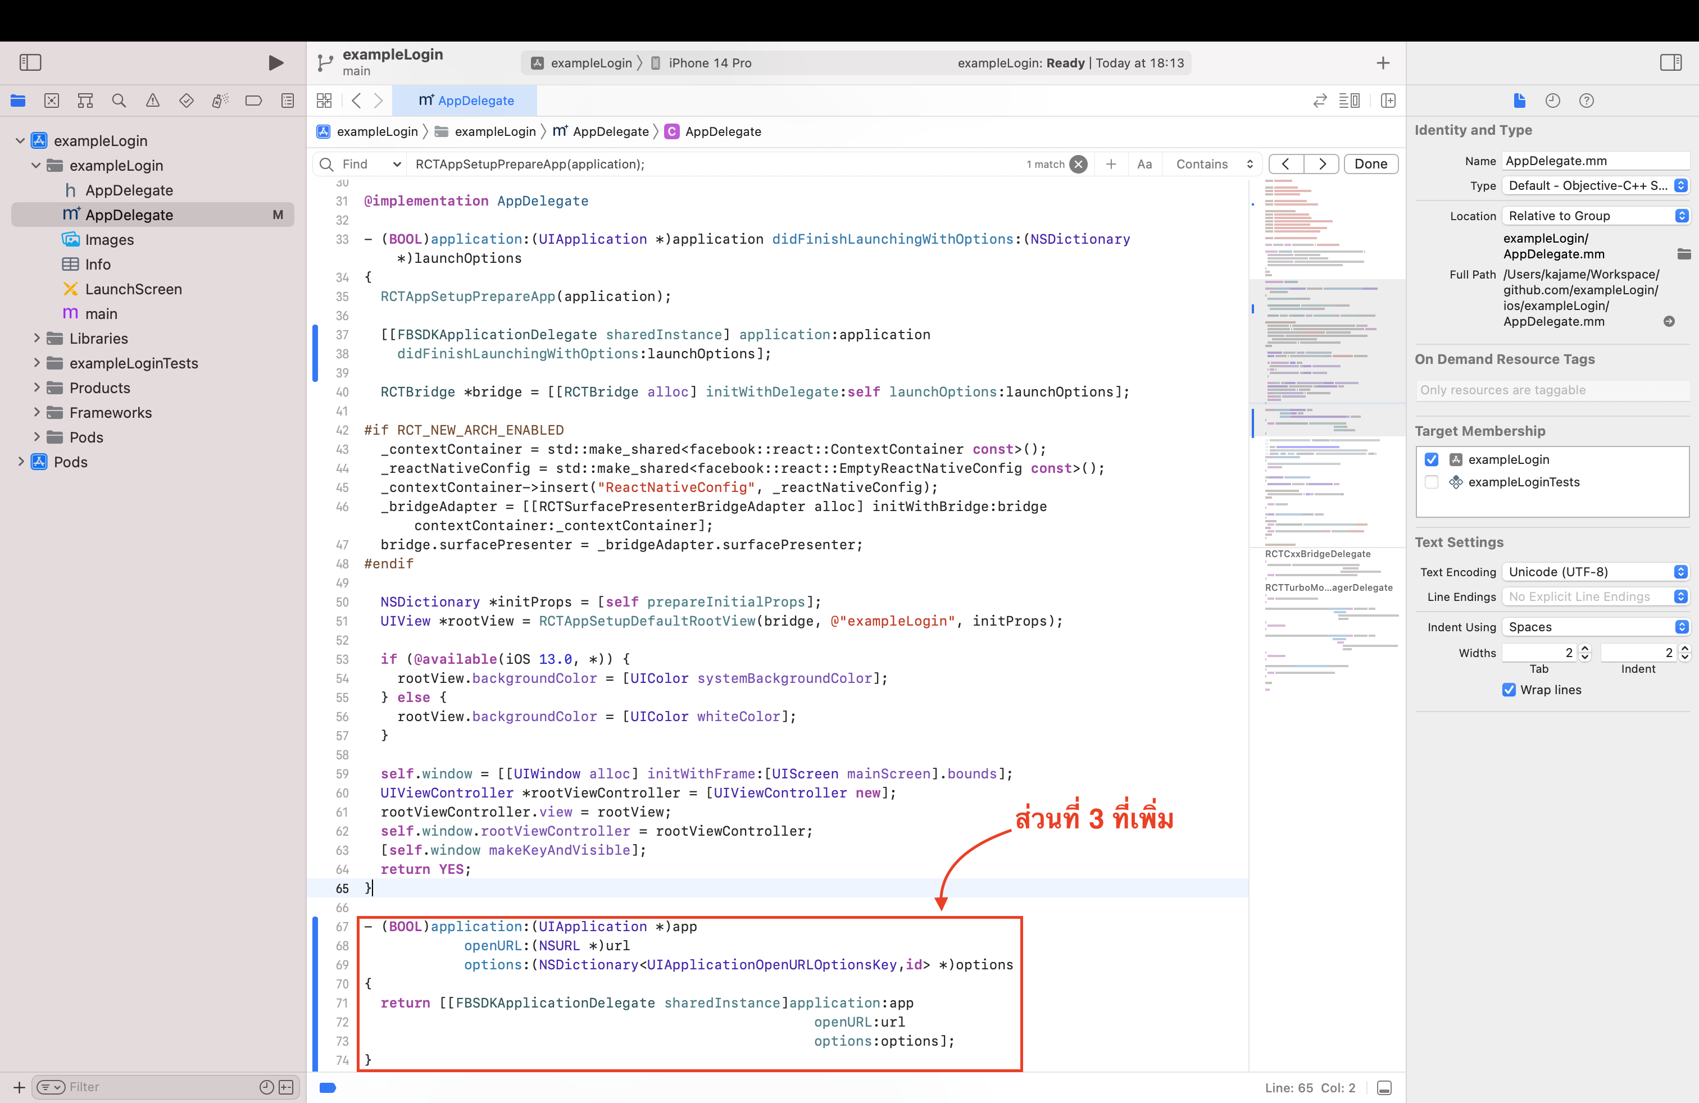Click Done to close find bar

point(1371,164)
